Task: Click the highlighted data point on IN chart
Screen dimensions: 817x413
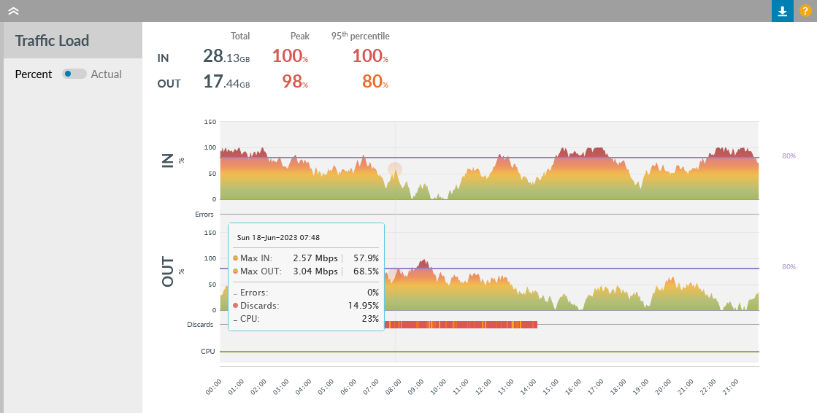Action: tap(395, 169)
